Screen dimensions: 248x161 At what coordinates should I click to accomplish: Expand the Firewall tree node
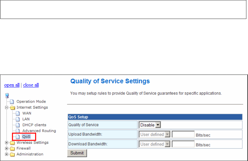[7, 148]
